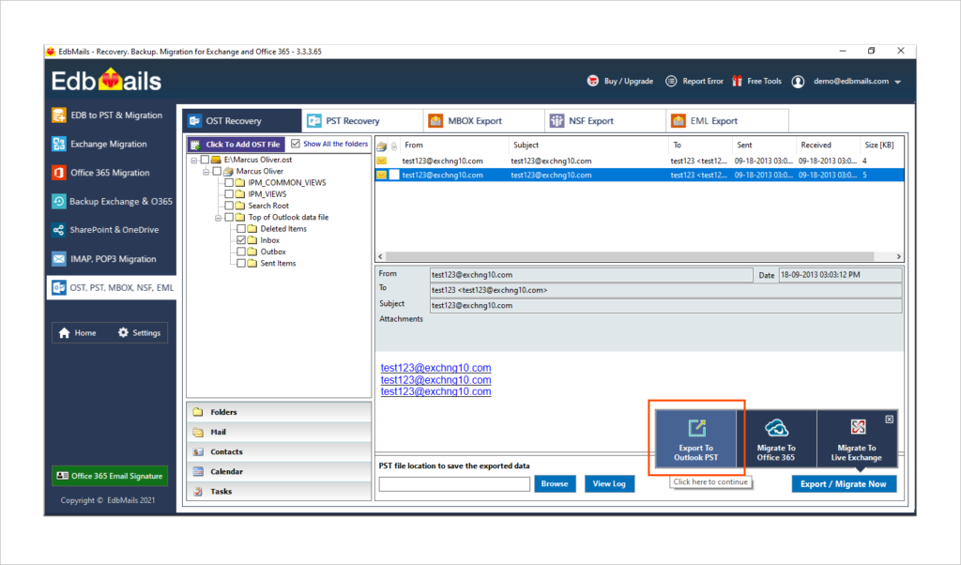Check the E:\Marcus Oliver.ost checkbox
961x565 pixels.
(x=205, y=160)
